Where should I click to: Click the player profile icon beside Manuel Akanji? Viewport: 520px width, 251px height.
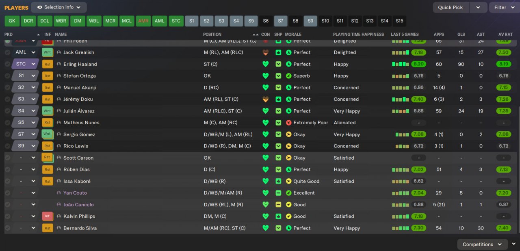pos(59,88)
